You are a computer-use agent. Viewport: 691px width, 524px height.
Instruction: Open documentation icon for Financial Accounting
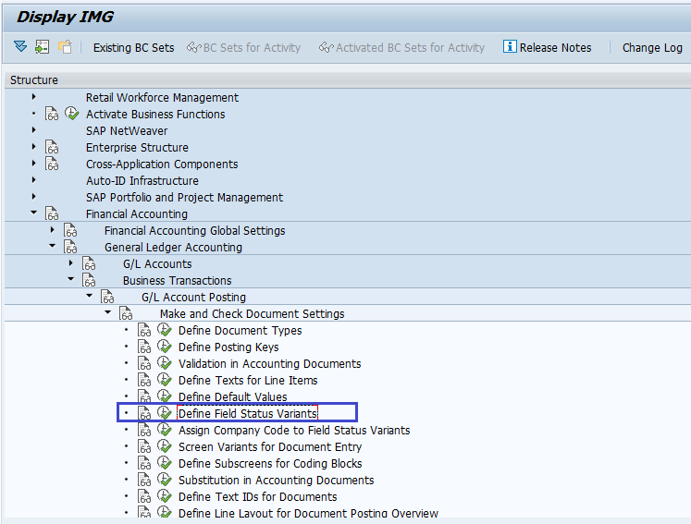coord(52,213)
